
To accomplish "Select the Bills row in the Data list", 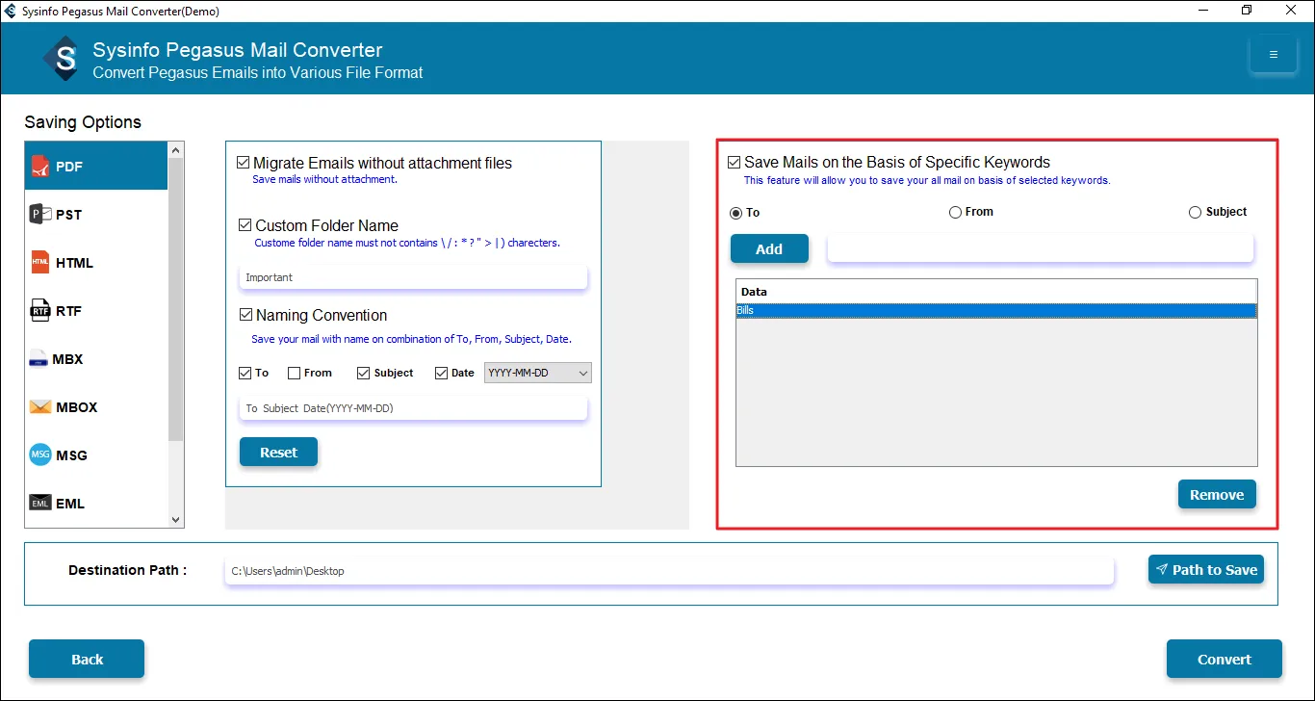I will point(996,310).
